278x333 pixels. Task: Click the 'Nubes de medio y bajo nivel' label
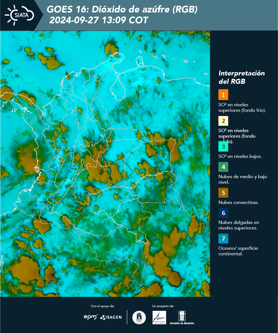(243, 179)
